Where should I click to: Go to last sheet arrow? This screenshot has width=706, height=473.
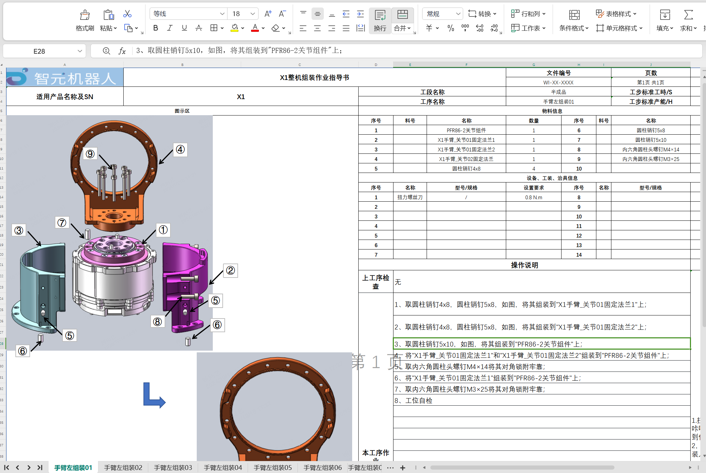40,468
